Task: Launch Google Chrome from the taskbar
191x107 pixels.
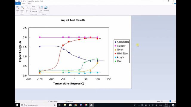Action: 76,105
